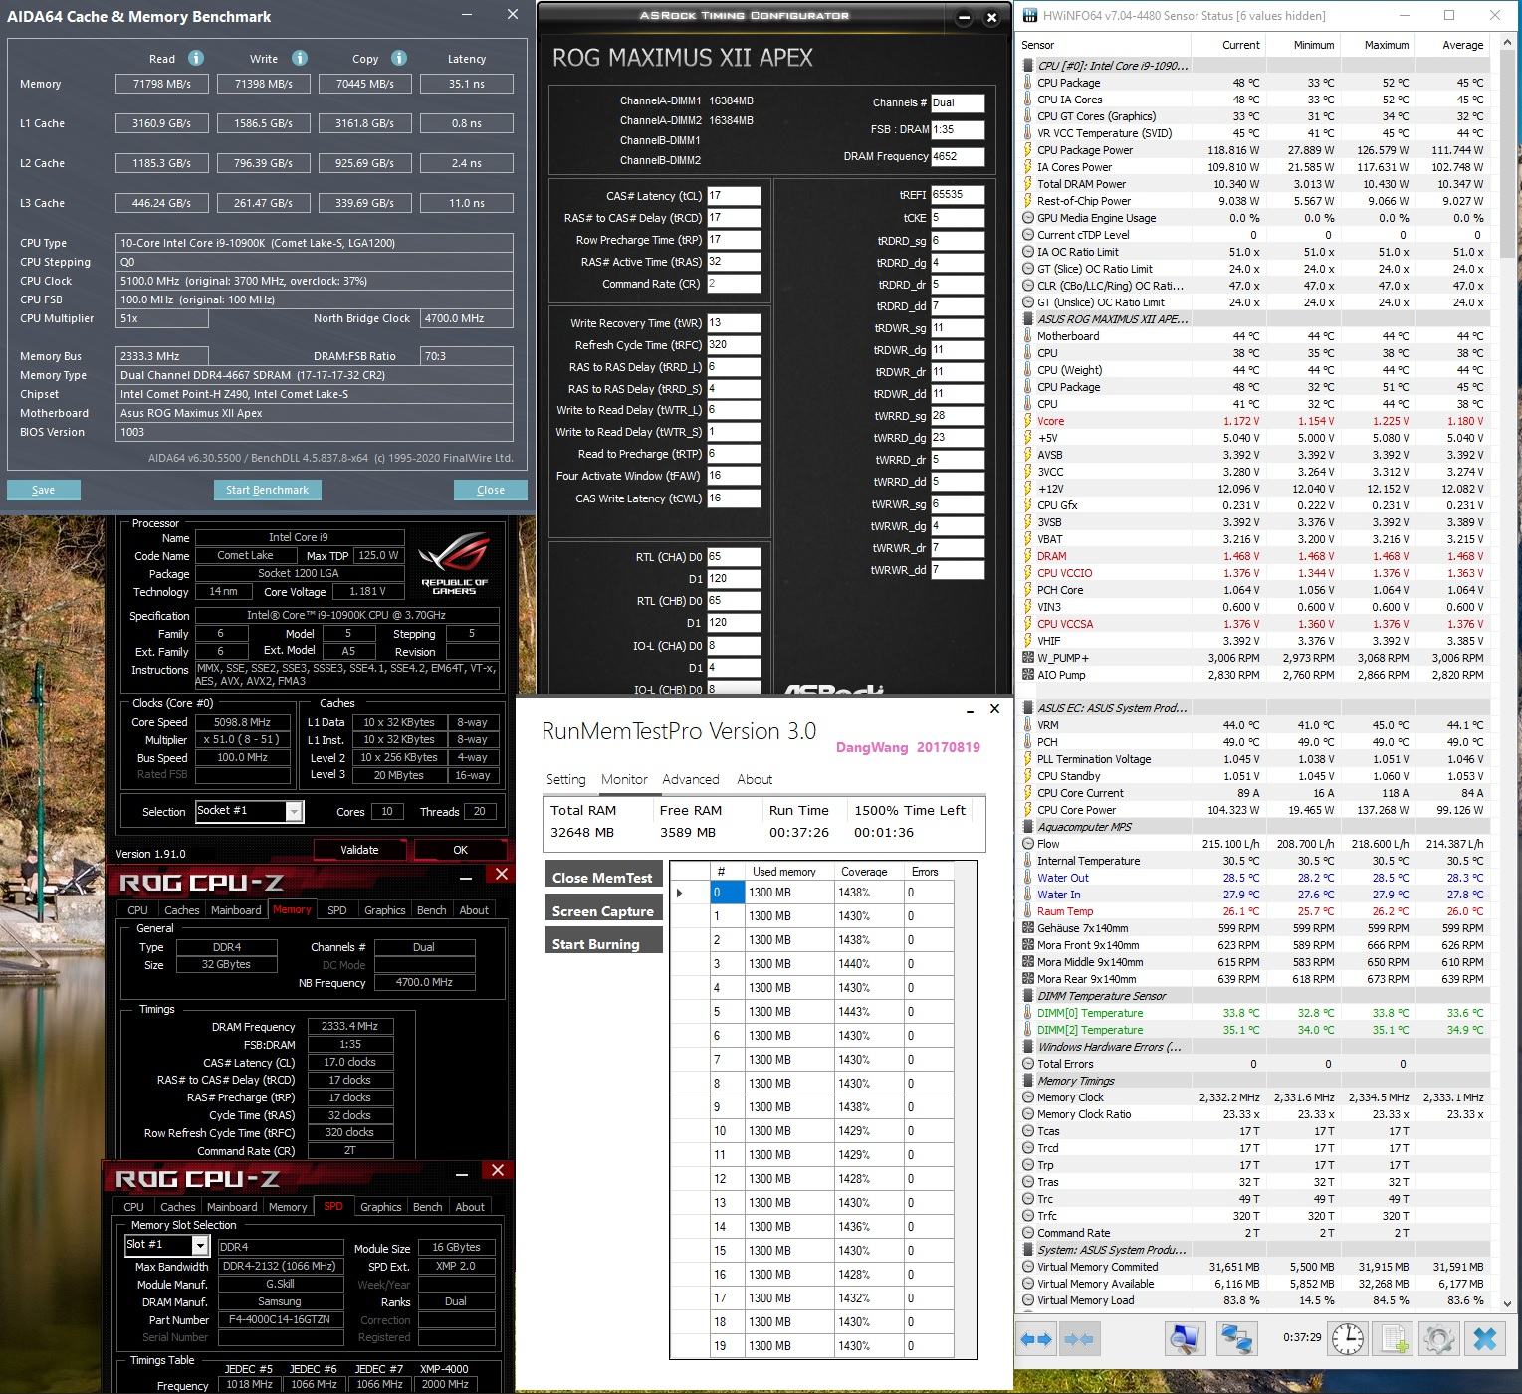Viewport: 1522px width, 1394px height.
Task: Click Mora Front 9x140mm fan icon
Action: point(1028,945)
